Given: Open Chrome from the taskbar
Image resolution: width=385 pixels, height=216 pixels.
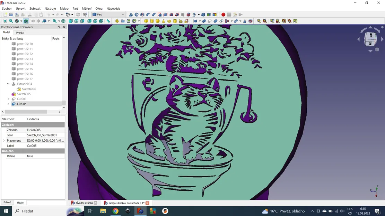Looking at the screenshot, I should (115, 211).
